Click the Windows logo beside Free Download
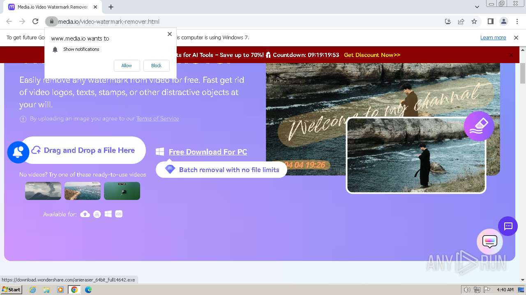The height and width of the screenshot is (295, 526). [x=160, y=152]
